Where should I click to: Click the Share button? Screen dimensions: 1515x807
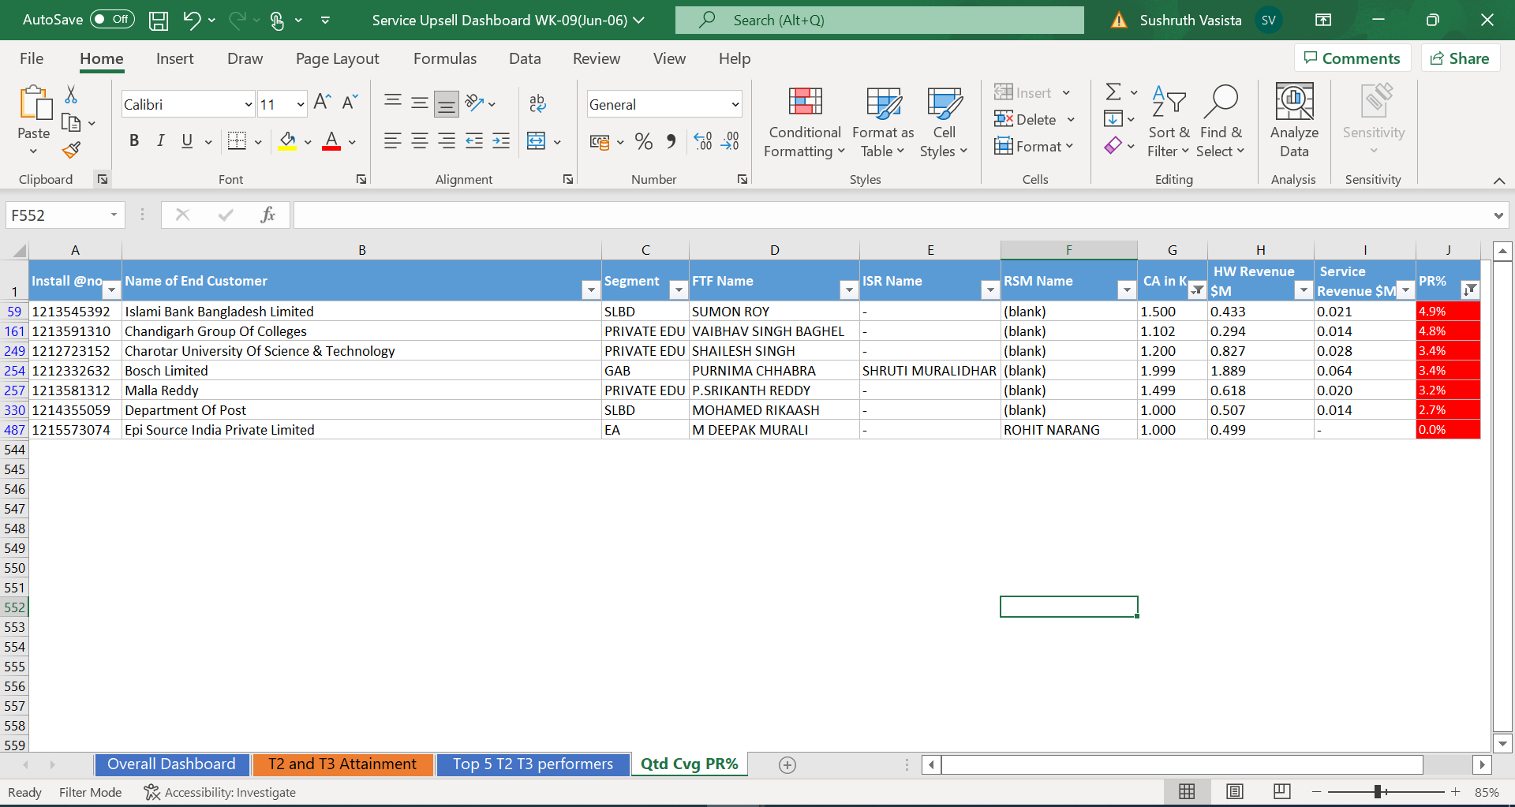click(x=1461, y=58)
